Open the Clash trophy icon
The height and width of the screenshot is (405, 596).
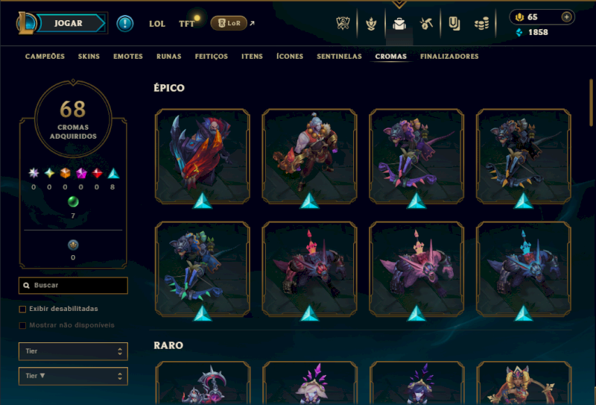(343, 24)
